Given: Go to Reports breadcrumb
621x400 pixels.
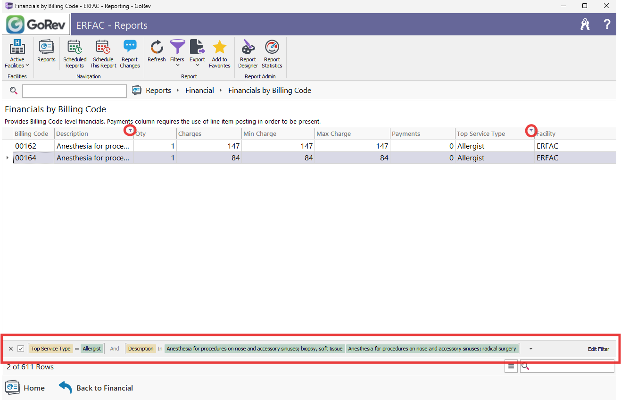Looking at the screenshot, I should pos(158,91).
